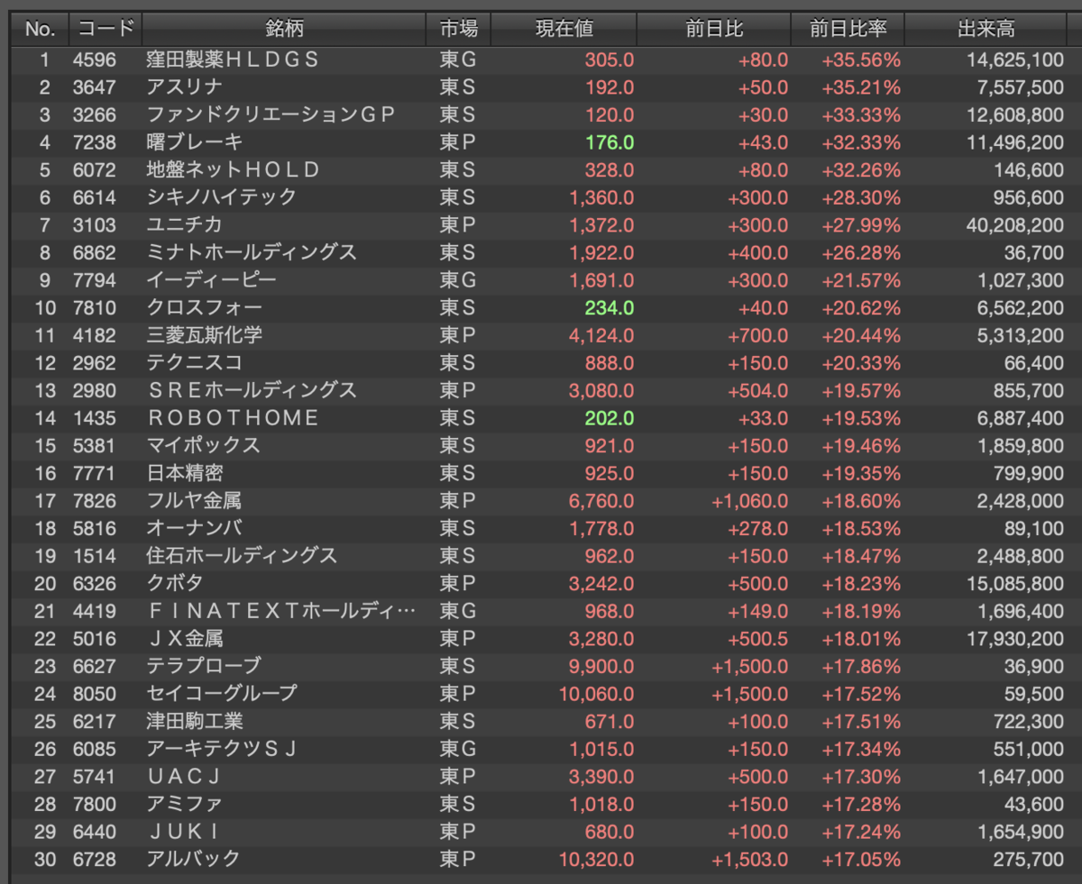Sort by the コード column header
This screenshot has height=884, width=1082.
point(105,29)
